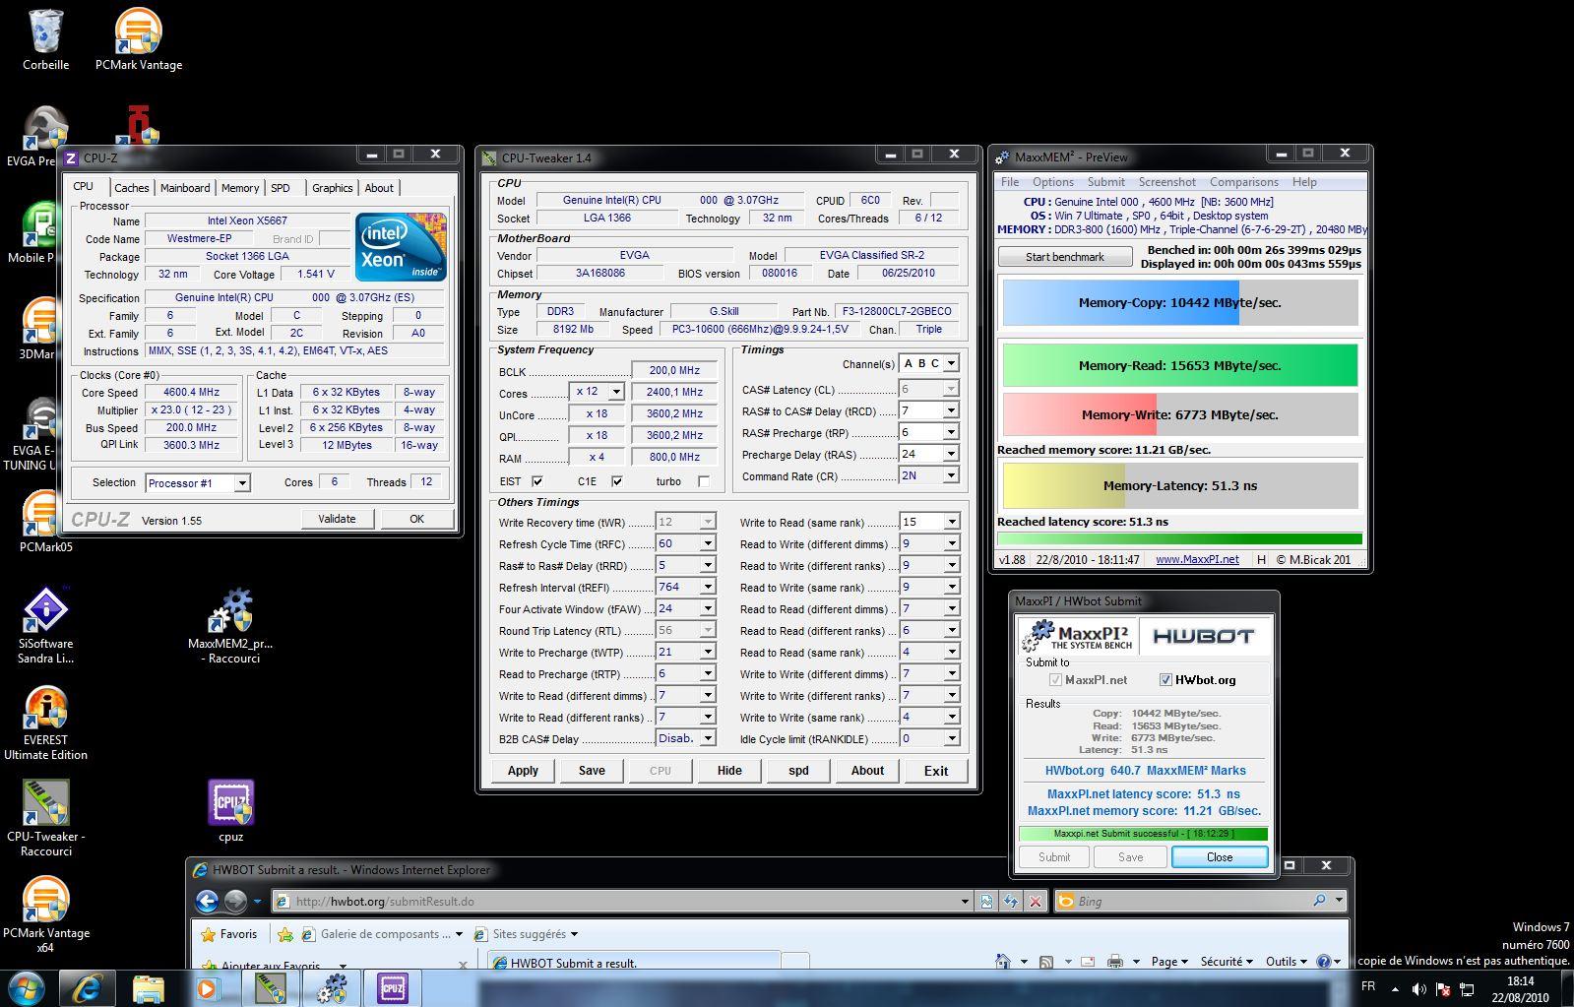1574x1007 pixels.
Task: Open Favoris star in Internet Explorer
Action: [228, 934]
